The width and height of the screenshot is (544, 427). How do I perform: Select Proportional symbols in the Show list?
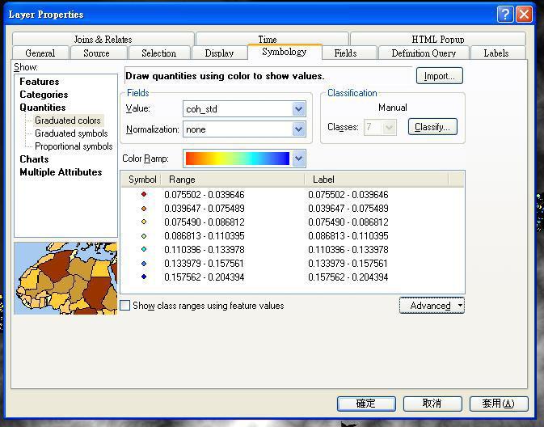[74, 146]
